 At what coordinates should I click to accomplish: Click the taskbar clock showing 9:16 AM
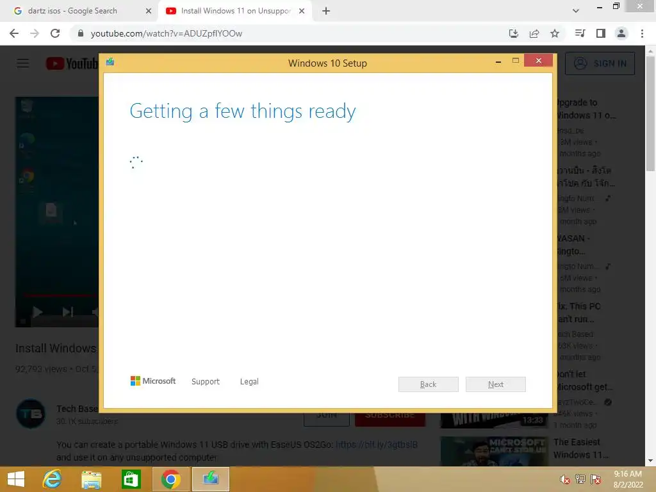[x=628, y=479]
